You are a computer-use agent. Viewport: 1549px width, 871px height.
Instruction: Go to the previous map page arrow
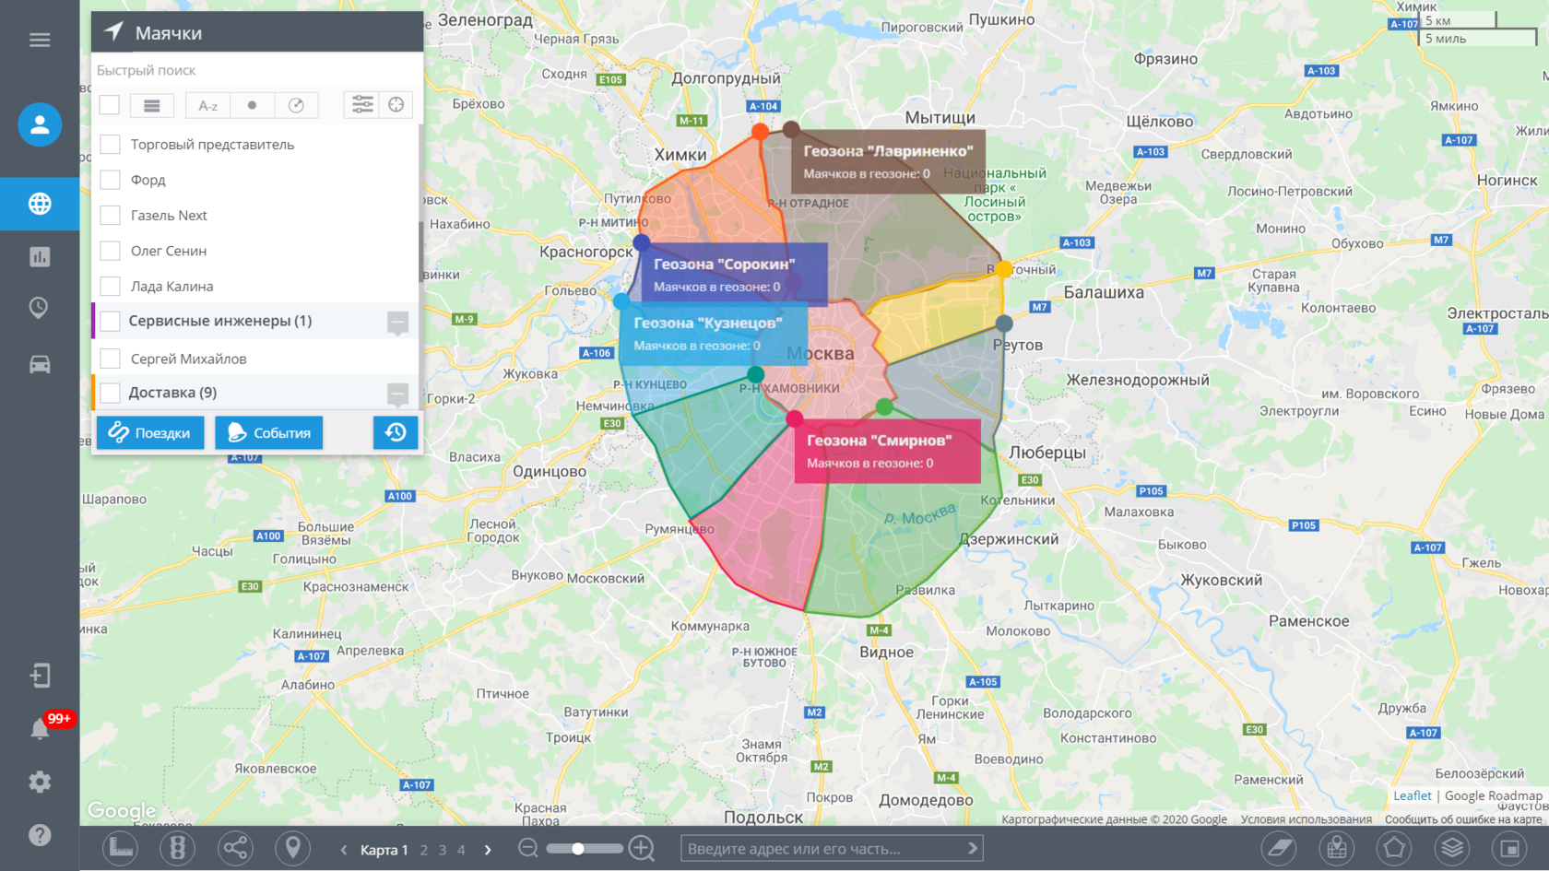tap(344, 850)
